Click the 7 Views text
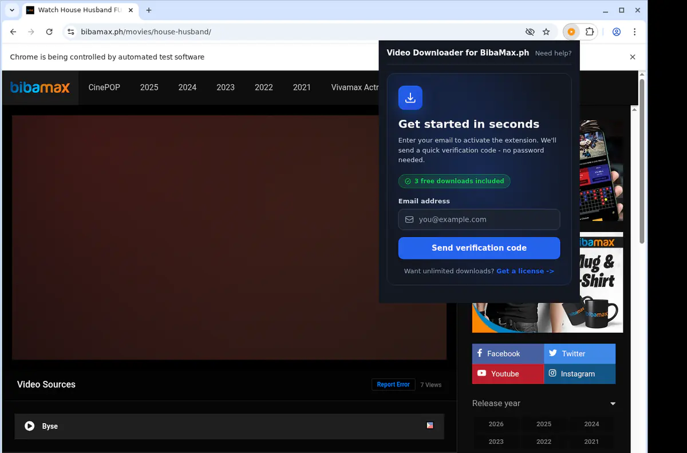 pos(431,385)
